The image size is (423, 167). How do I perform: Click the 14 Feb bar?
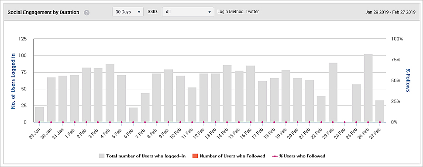(227, 94)
